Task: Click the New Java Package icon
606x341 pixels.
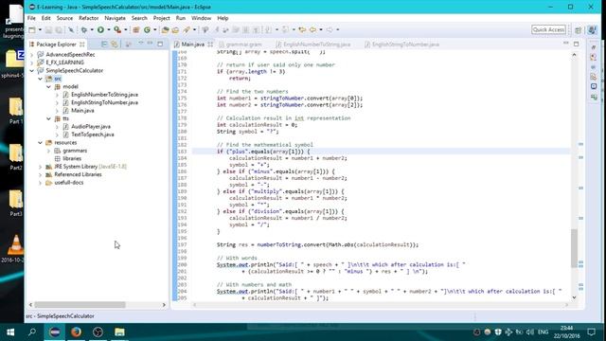Action: pyautogui.click(x=136, y=29)
